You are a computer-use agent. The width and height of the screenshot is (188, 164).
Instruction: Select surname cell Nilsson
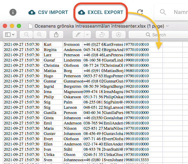click(73, 128)
